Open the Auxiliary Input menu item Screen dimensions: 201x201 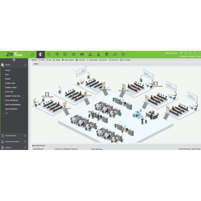10,83
